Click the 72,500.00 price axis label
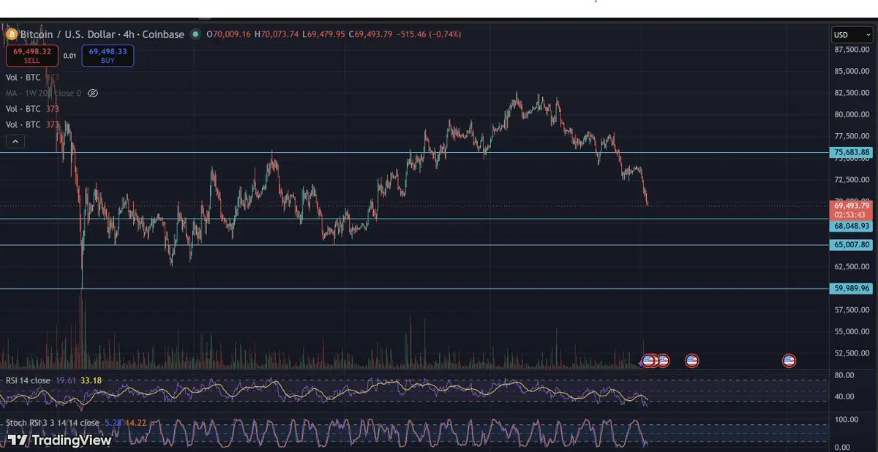The image size is (878, 452). point(852,180)
